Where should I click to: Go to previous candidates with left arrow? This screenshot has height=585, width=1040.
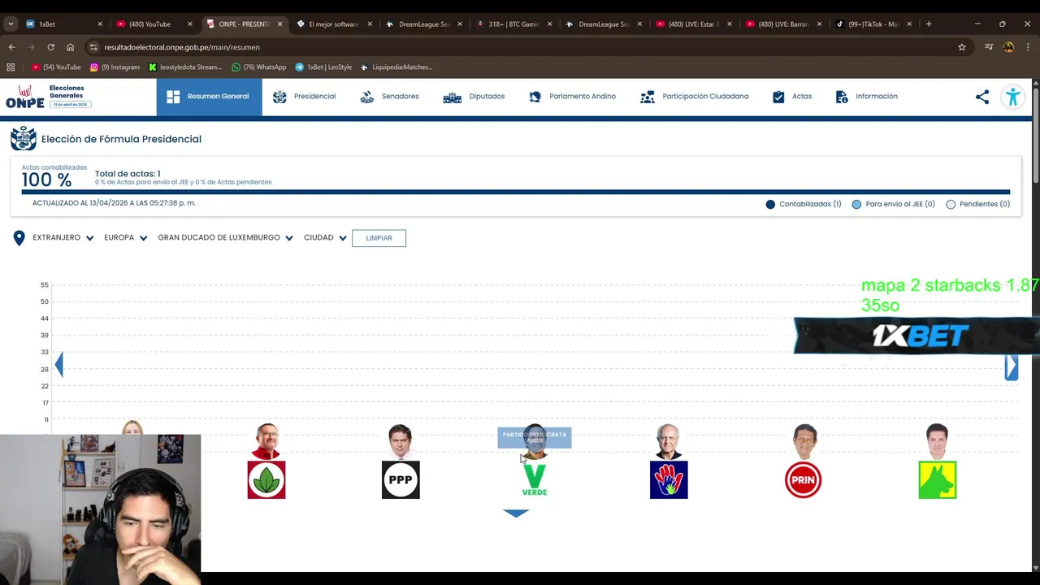click(58, 364)
